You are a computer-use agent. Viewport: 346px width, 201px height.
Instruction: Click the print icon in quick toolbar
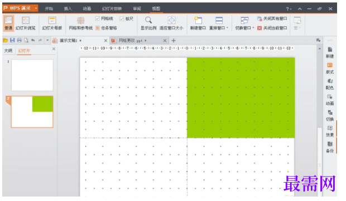point(20,40)
